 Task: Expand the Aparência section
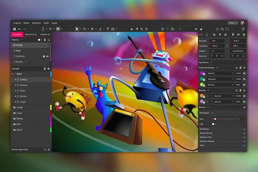coord(211,62)
